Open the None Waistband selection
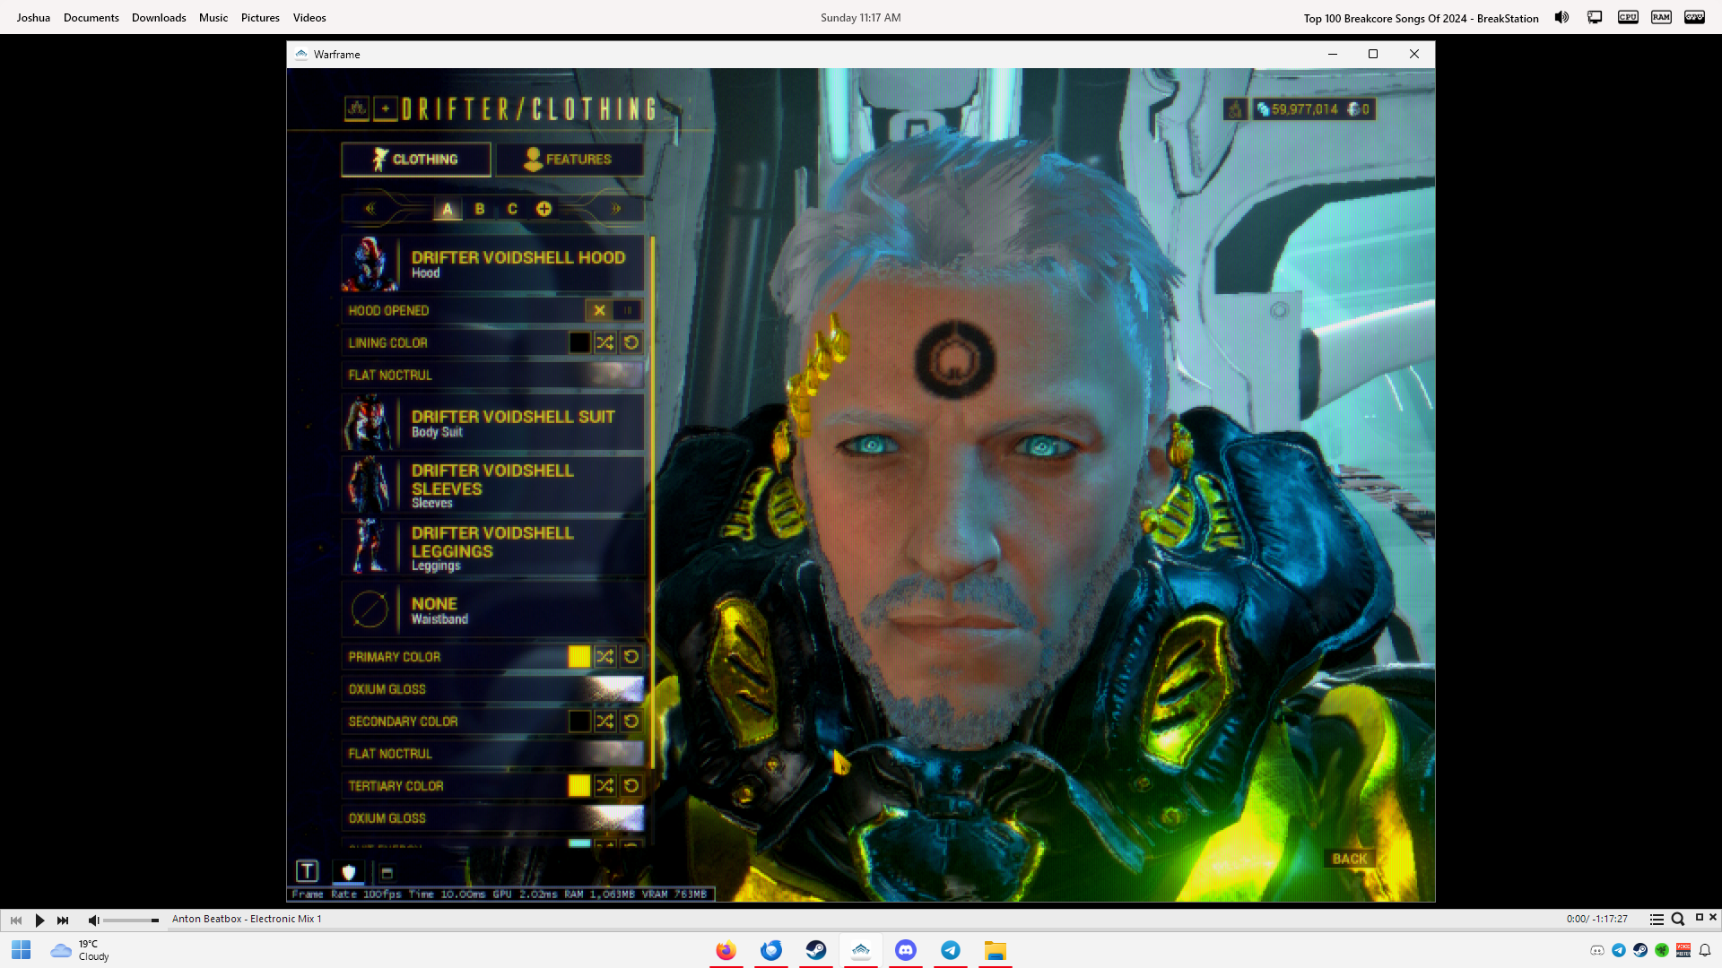This screenshot has width=1722, height=968. pyautogui.click(x=492, y=609)
